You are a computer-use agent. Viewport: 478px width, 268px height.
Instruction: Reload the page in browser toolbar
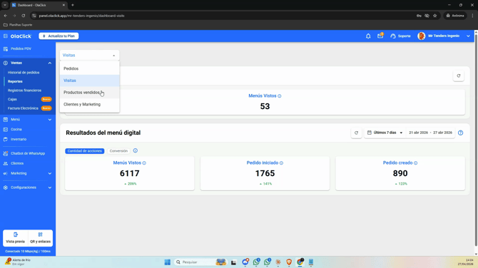(x=23, y=16)
